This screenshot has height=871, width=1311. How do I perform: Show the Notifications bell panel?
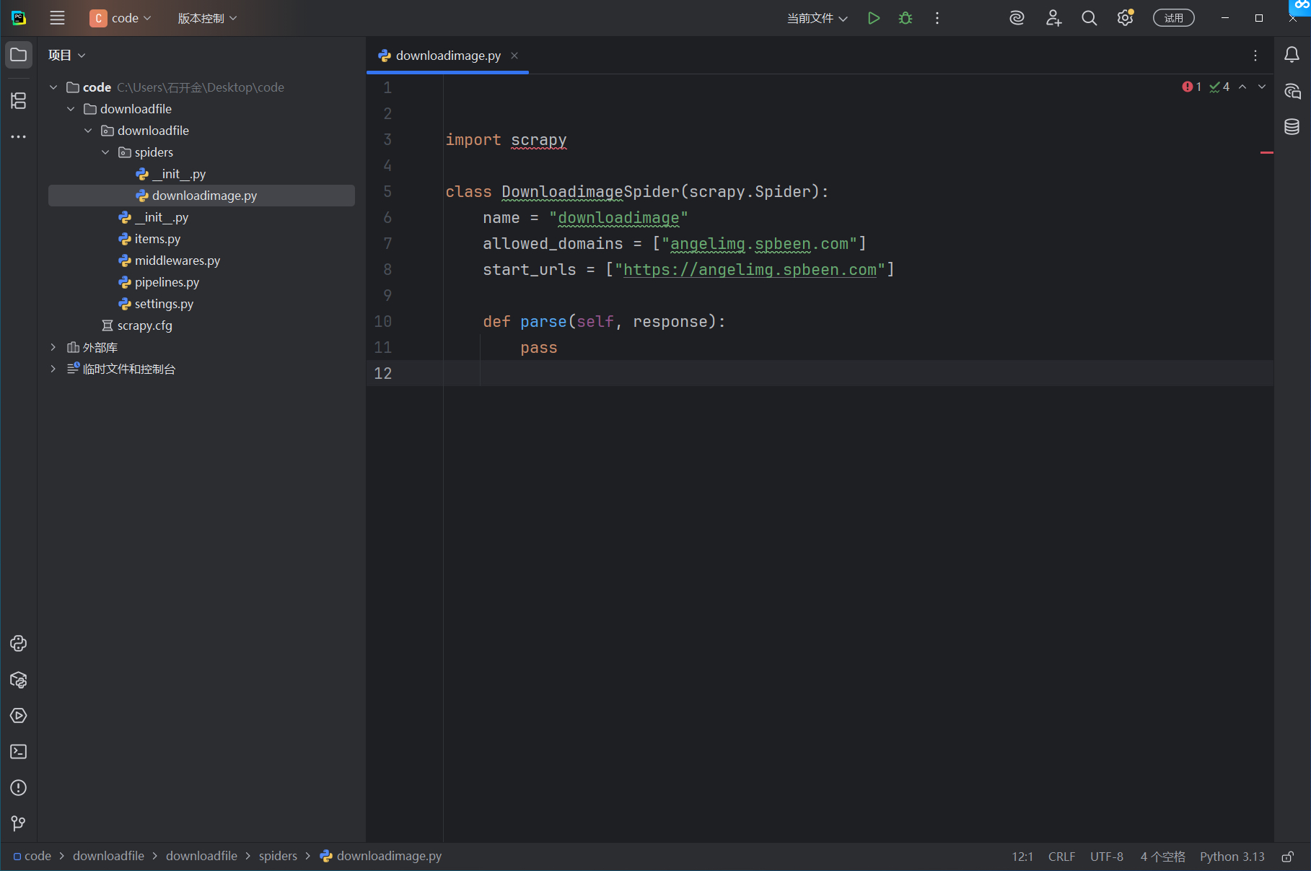coord(1292,55)
